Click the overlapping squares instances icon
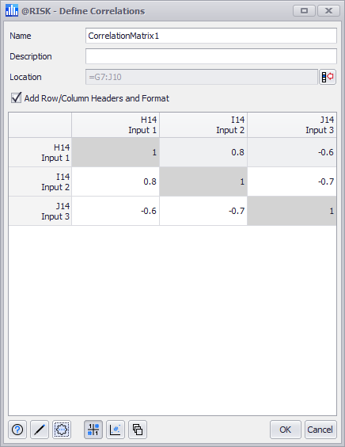This screenshot has height=447, width=345. (138, 430)
